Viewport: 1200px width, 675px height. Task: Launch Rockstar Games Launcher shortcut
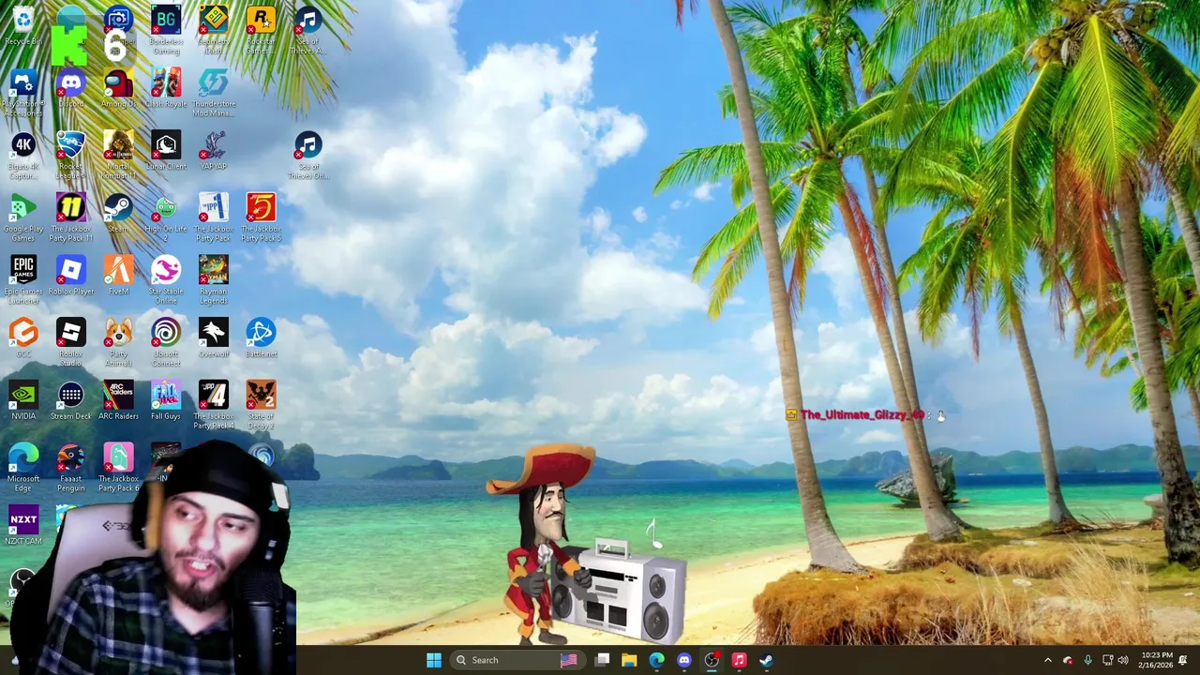tap(261, 30)
